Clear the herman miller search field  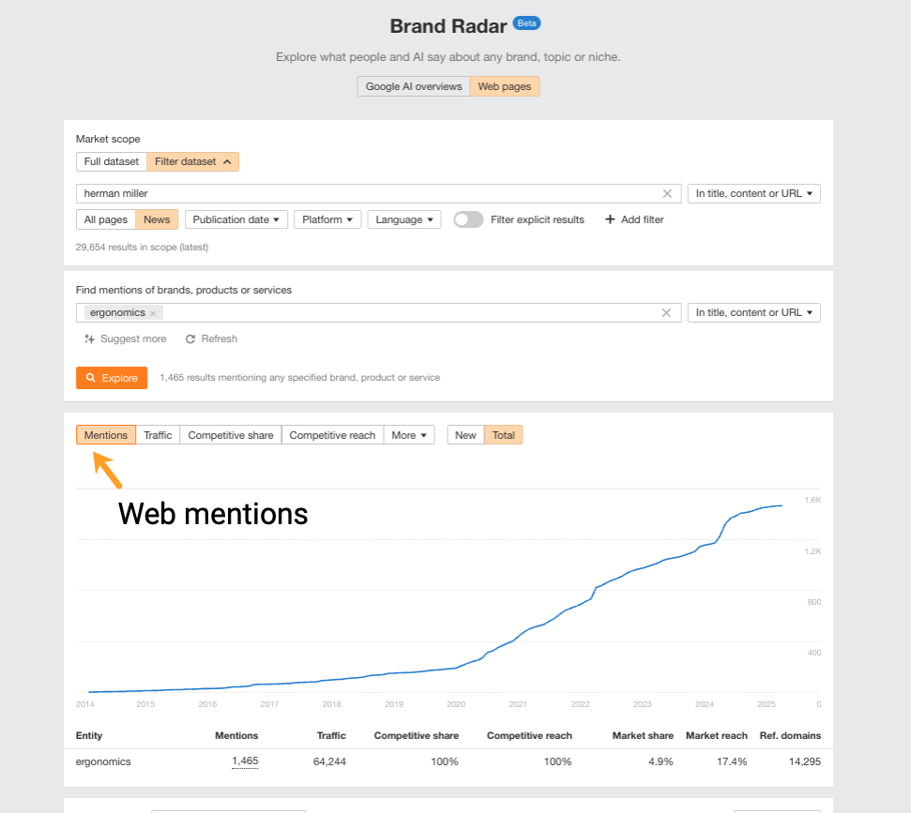coord(667,193)
